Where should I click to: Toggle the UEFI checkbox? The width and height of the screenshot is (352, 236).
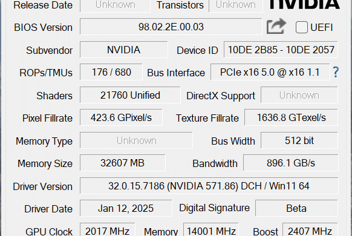(x=301, y=27)
